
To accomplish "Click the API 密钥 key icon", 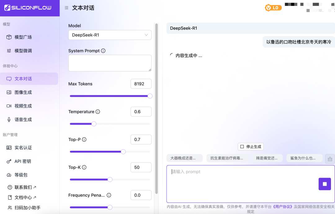I will [x=9, y=162].
